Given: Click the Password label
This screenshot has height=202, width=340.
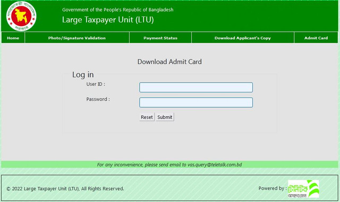Looking at the screenshot, I should tap(98, 99).
